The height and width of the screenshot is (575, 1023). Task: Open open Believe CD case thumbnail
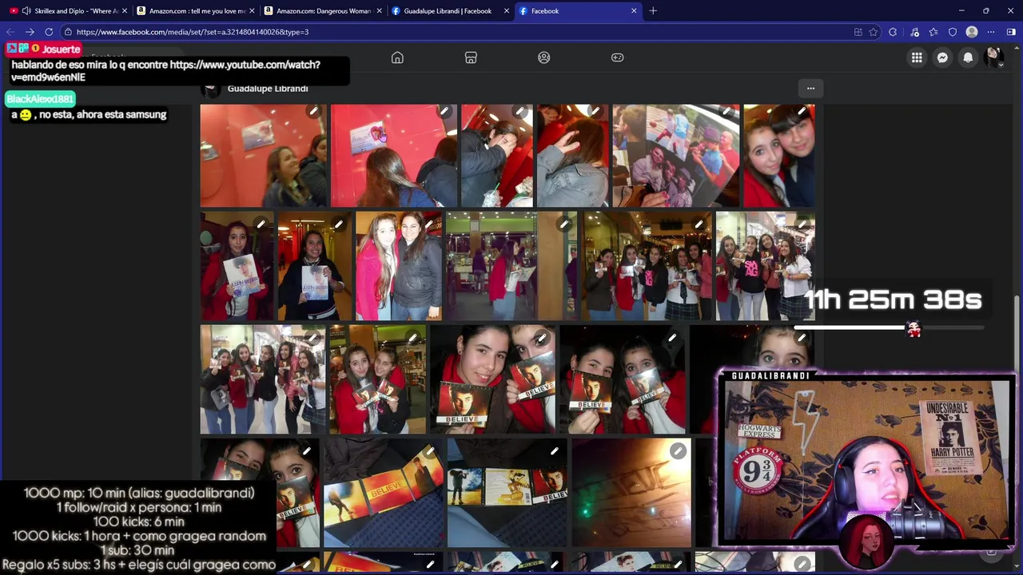pyautogui.click(x=384, y=493)
